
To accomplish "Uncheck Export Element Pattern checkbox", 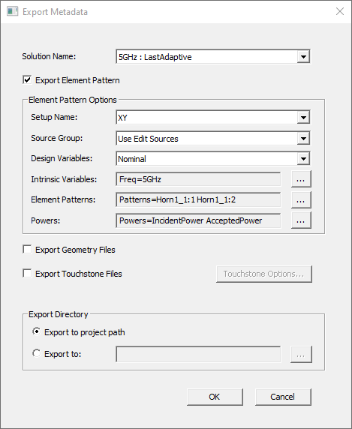I will tap(27, 80).
